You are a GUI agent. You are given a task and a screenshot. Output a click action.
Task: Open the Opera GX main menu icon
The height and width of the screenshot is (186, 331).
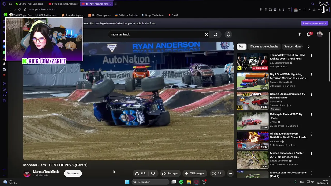(4, 4)
